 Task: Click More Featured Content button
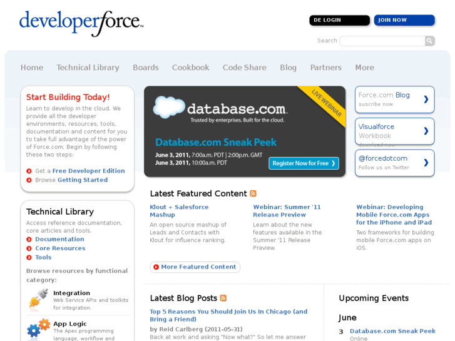[x=195, y=267]
